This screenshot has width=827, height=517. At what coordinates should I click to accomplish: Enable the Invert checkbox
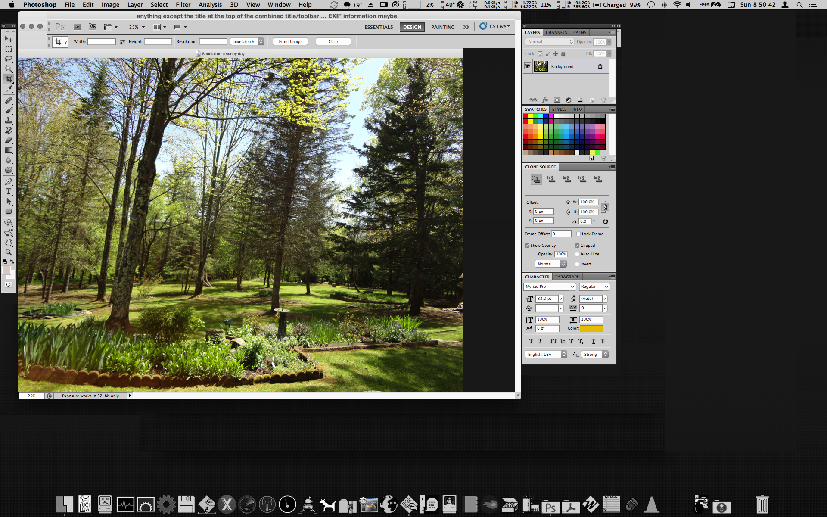click(577, 264)
